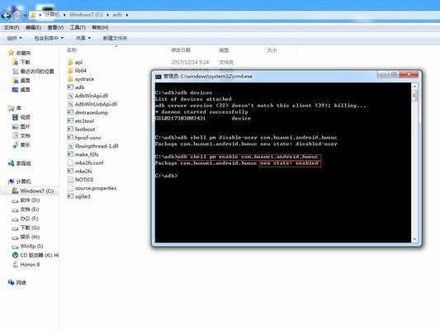Open the 视频 library in sidebar

click(21, 117)
